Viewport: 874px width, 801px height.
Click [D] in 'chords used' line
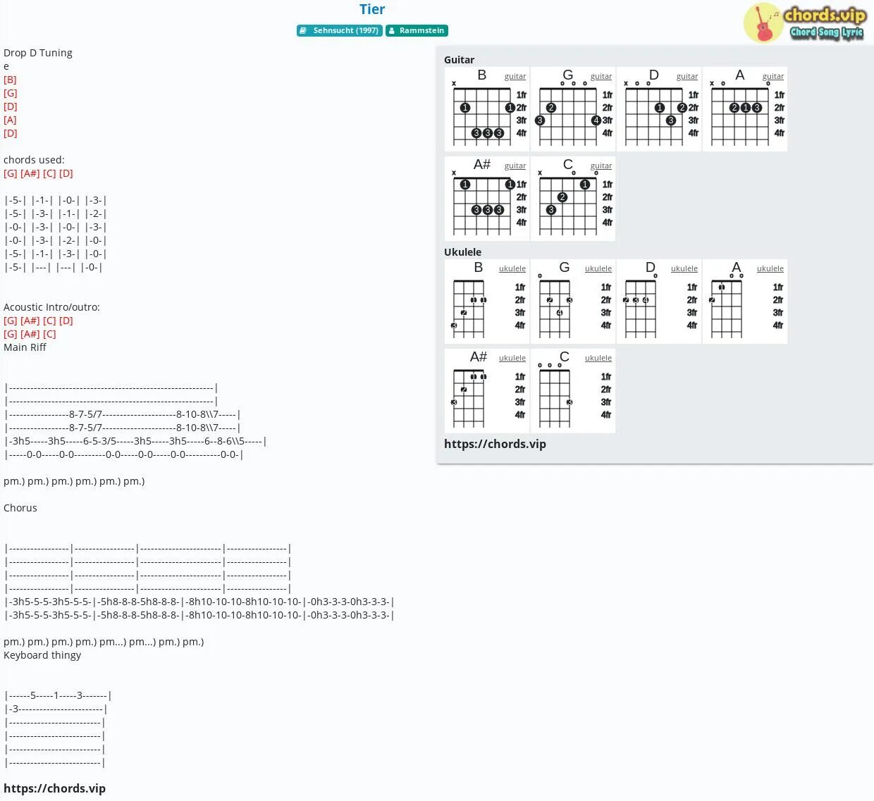click(x=66, y=173)
